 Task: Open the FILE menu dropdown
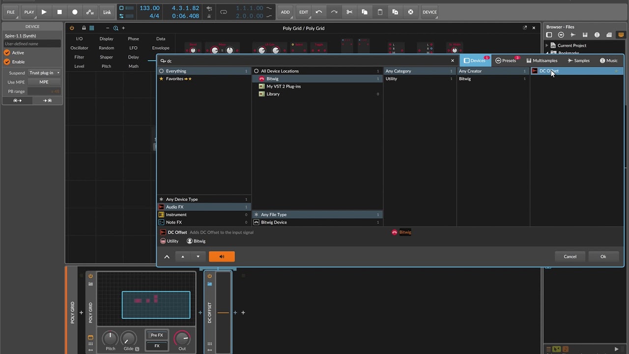pos(10,12)
